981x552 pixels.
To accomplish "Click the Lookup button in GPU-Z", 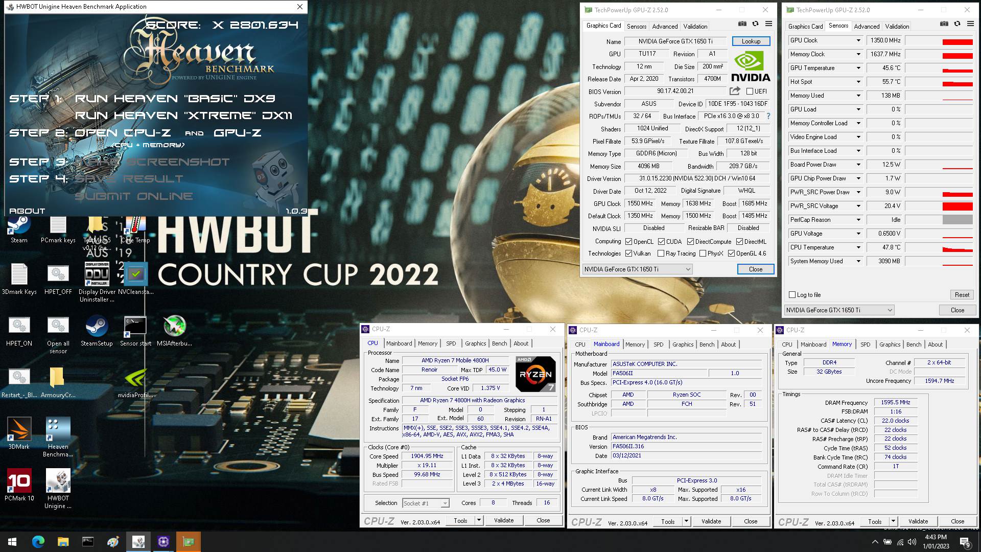I will [751, 41].
